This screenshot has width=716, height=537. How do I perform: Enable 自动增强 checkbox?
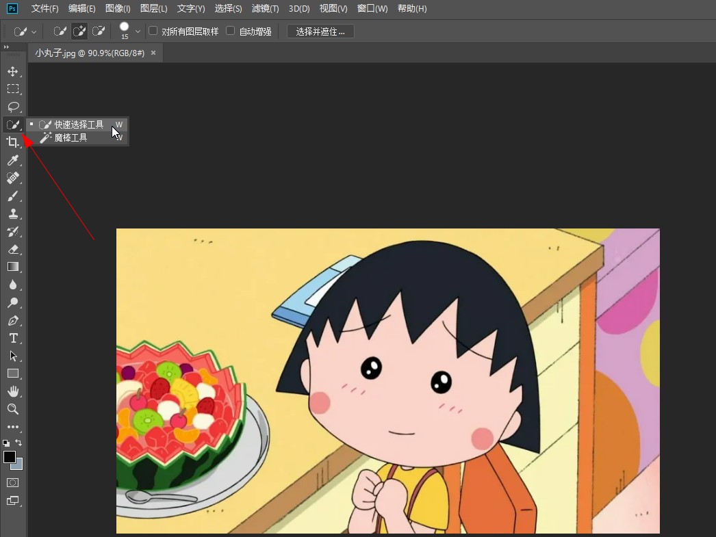[x=231, y=31]
